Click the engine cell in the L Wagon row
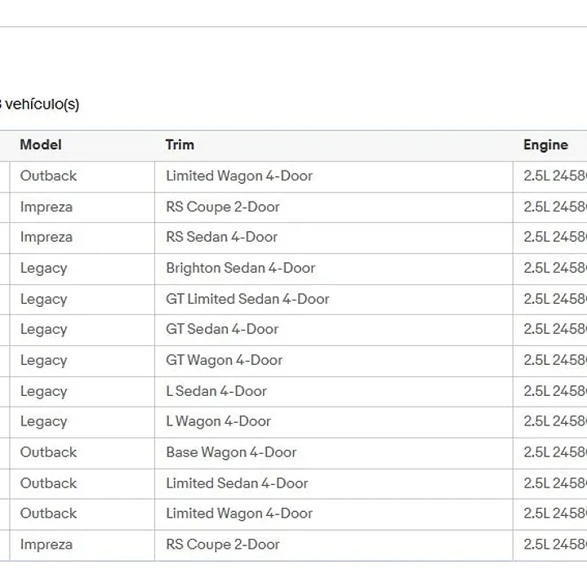Screen dimensions: 587x587 [x=550, y=421]
